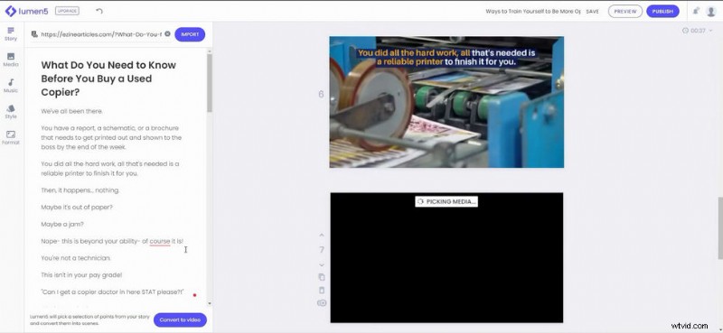723x333 pixels.
Task: Click the story panel scrollbar thumb
Action: 210,83
